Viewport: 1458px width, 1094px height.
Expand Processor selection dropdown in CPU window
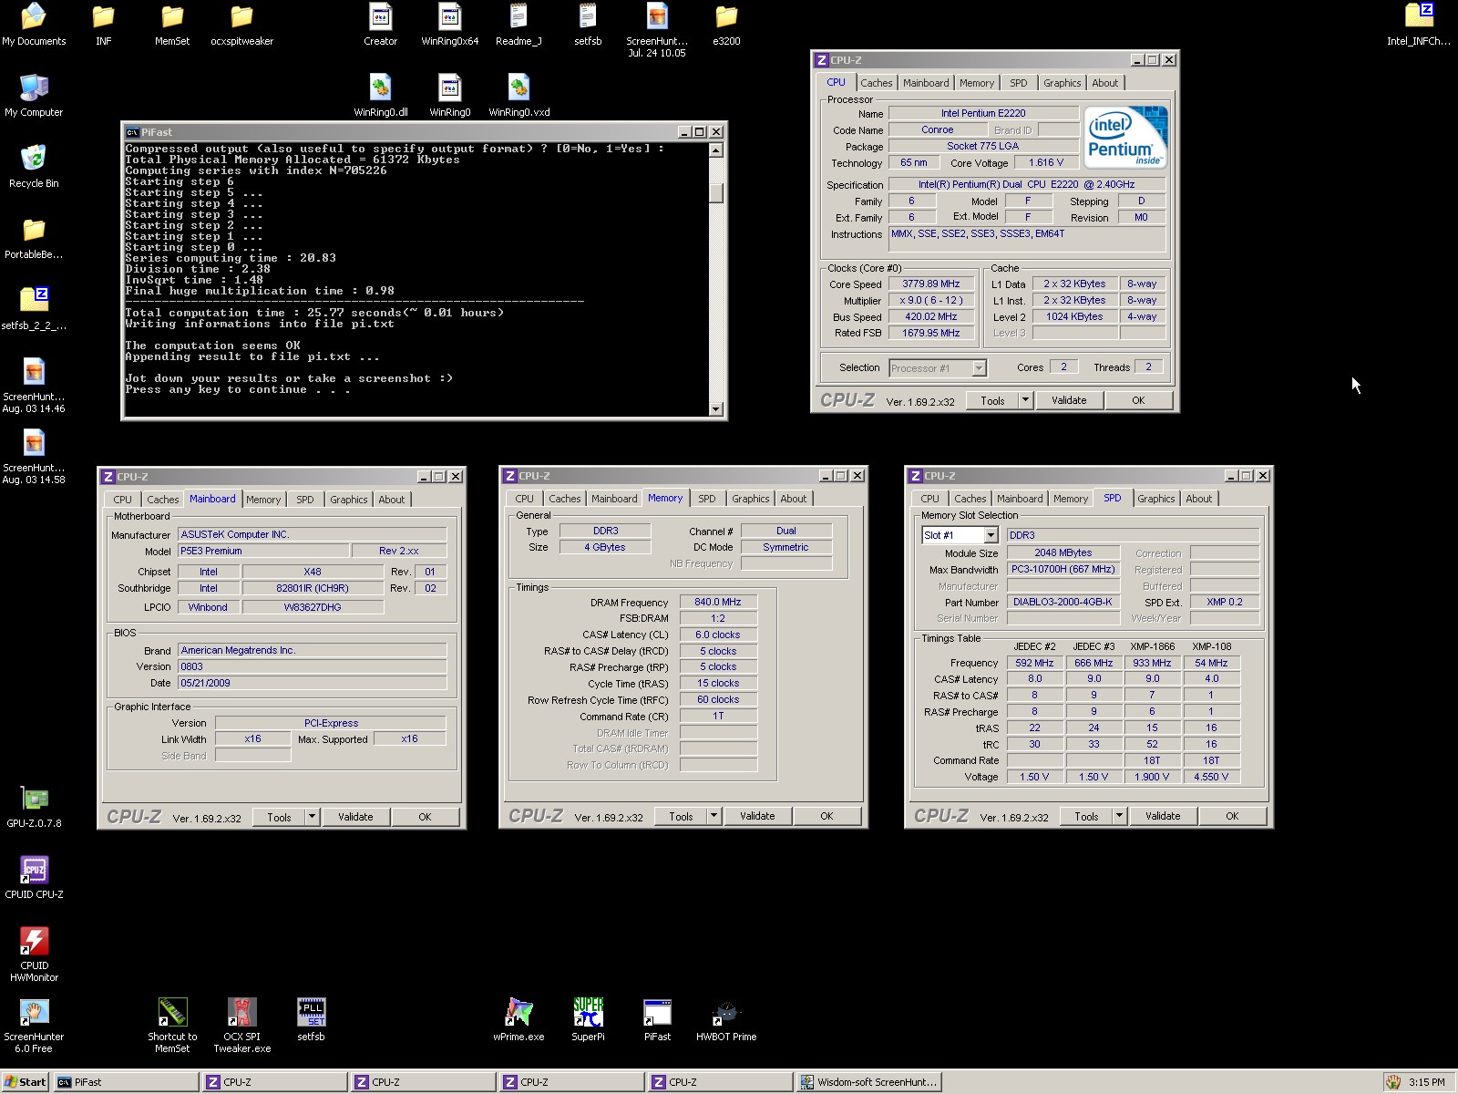(979, 368)
